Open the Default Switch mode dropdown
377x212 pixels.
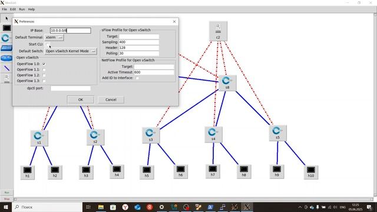coord(71,51)
